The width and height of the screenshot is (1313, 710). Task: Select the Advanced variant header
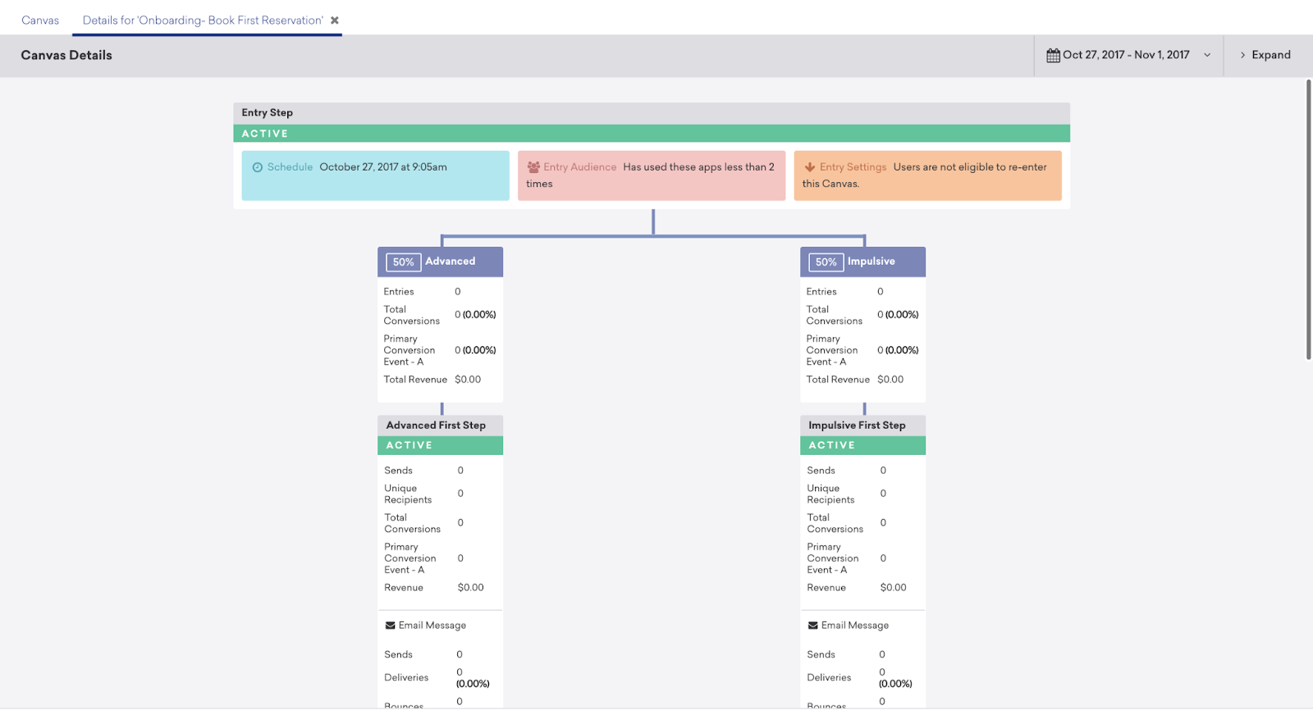point(451,262)
